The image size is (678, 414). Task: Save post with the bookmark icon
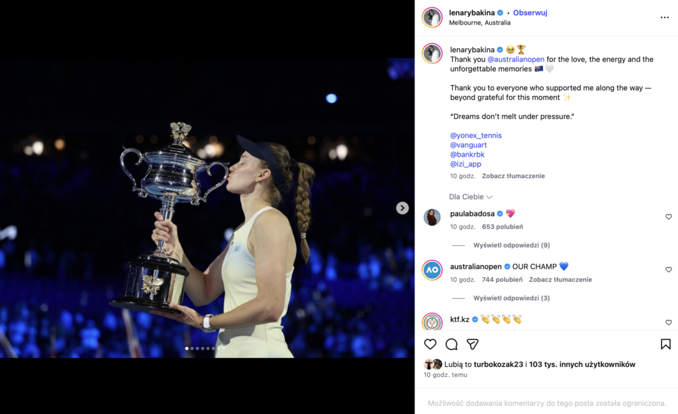(x=665, y=344)
